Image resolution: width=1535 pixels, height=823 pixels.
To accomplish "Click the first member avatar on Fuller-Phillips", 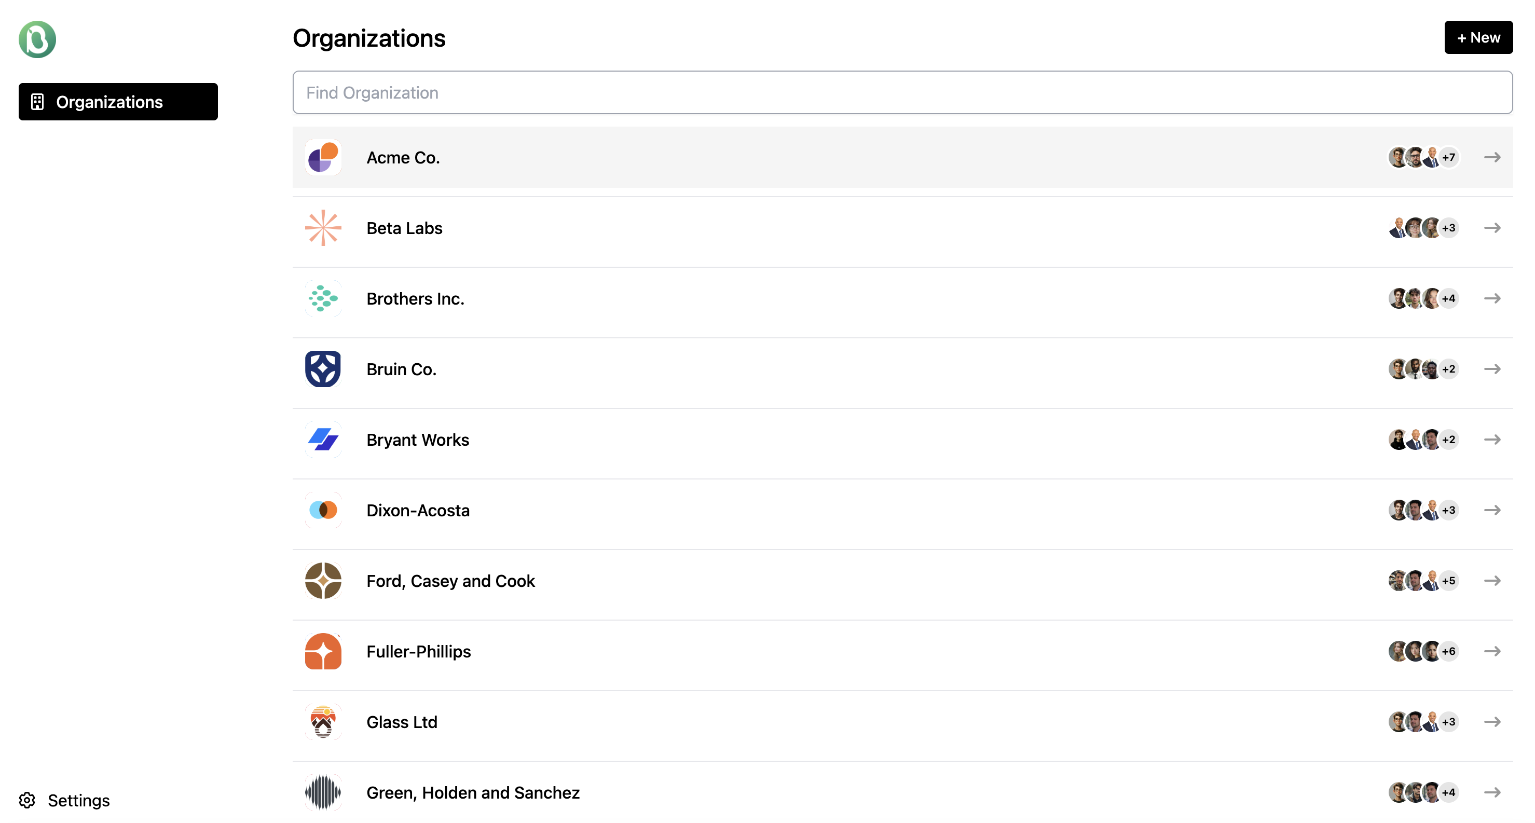I will [x=1398, y=651].
